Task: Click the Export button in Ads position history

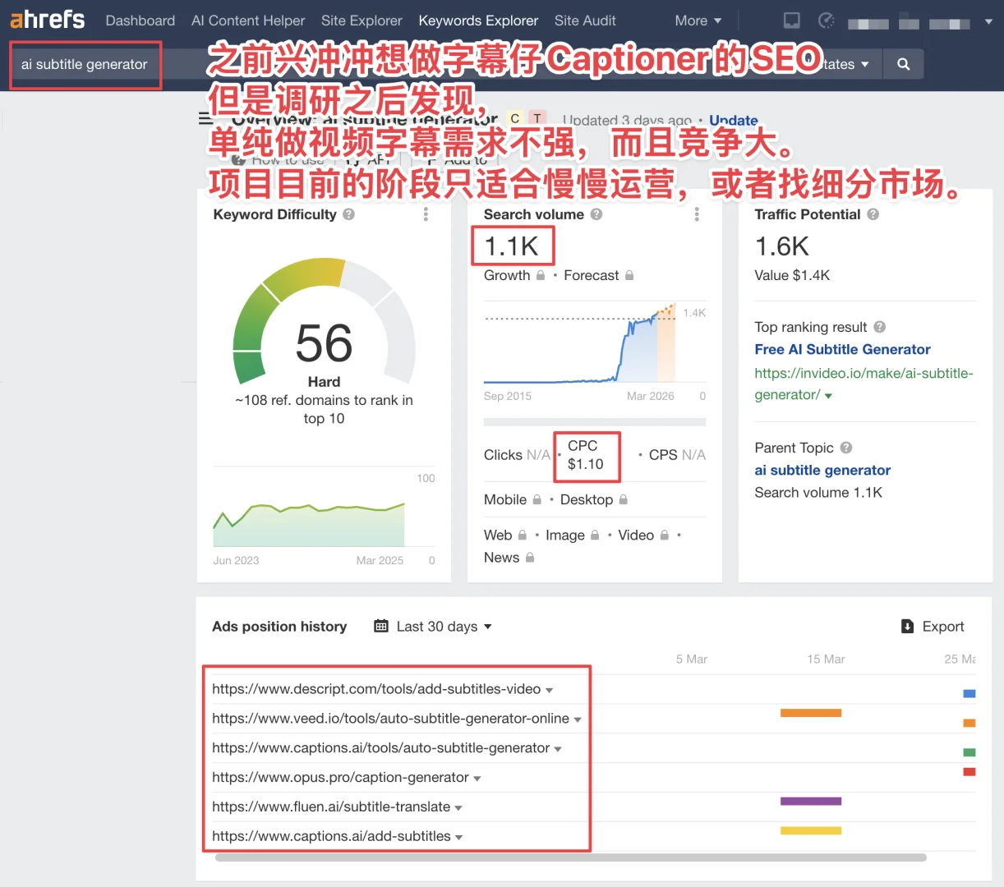Action: (x=933, y=626)
